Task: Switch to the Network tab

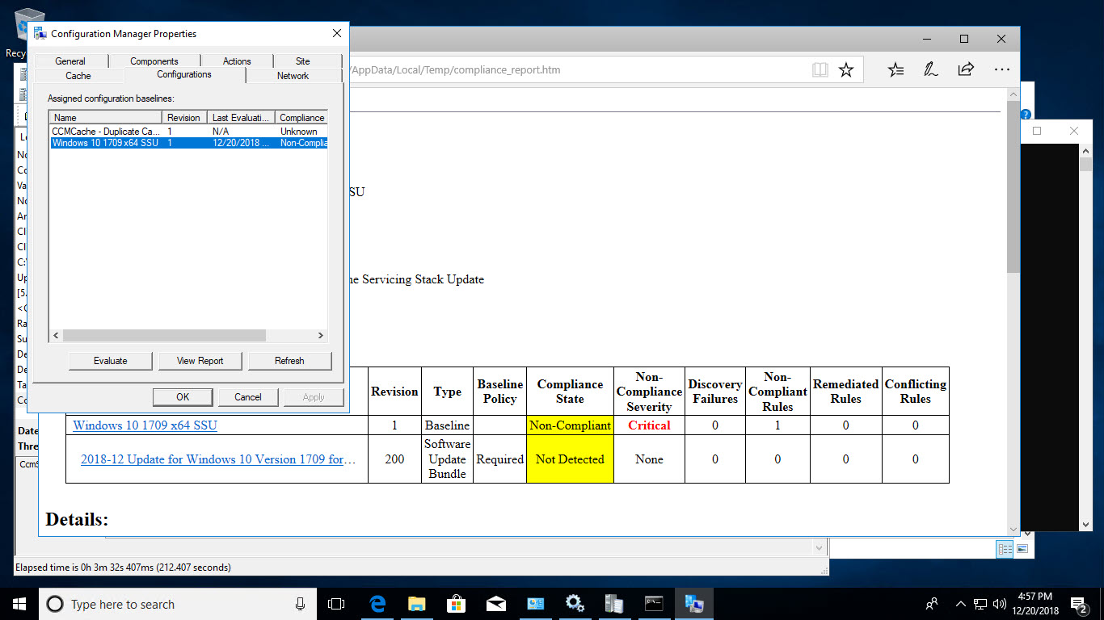Action: 293,75
